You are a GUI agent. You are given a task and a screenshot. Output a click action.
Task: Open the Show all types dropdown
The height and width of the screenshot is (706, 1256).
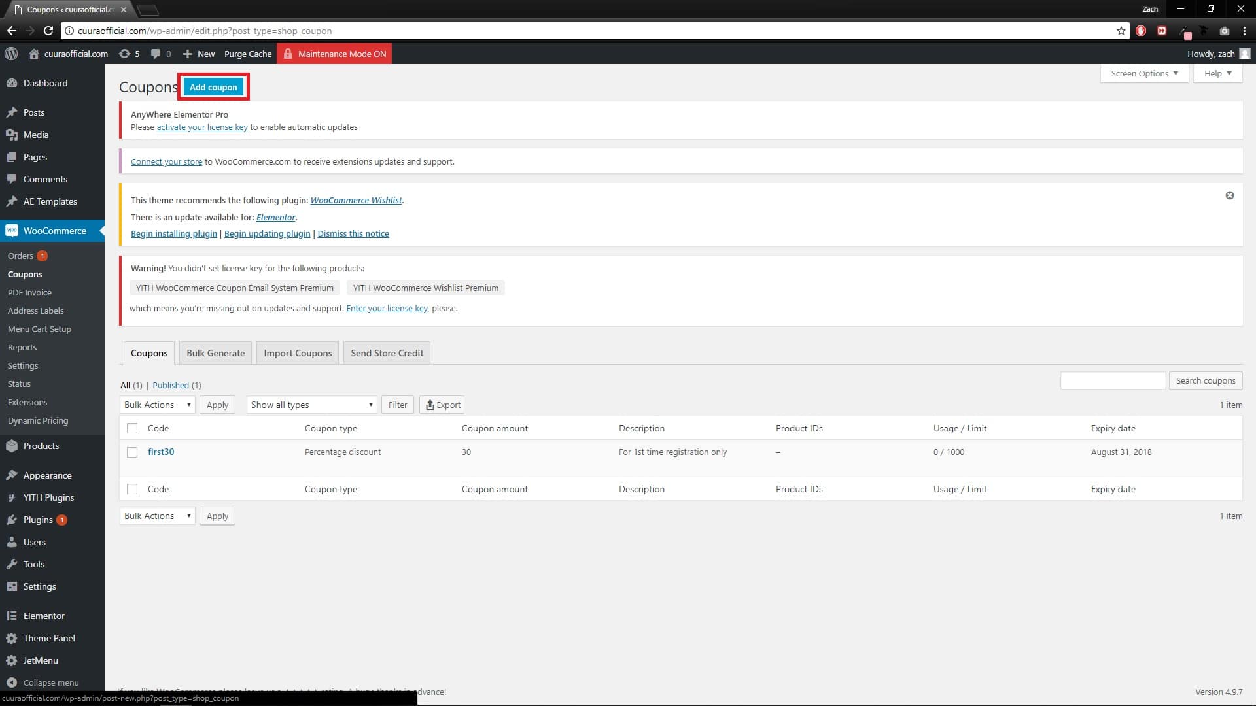point(311,405)
